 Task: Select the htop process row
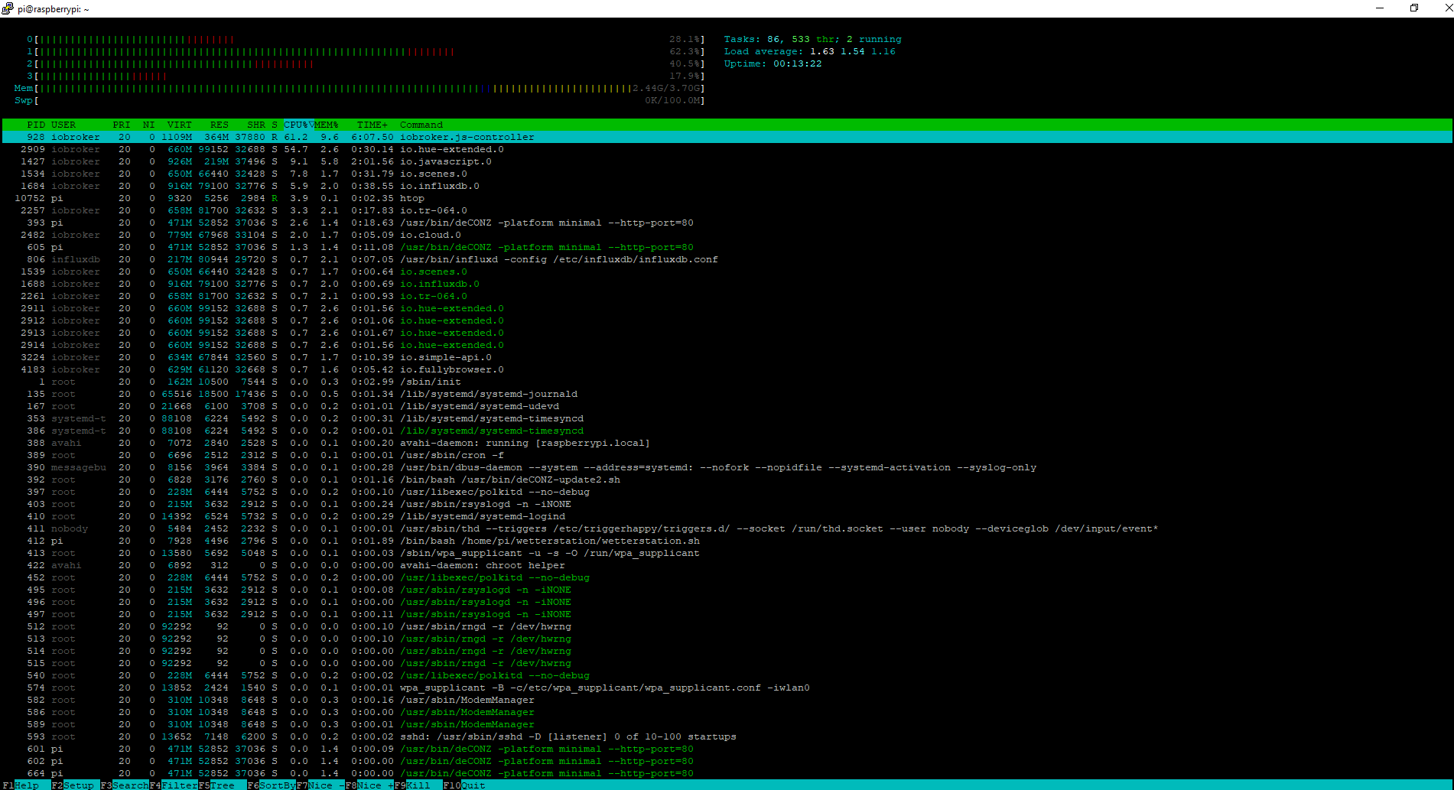[411, 198]
